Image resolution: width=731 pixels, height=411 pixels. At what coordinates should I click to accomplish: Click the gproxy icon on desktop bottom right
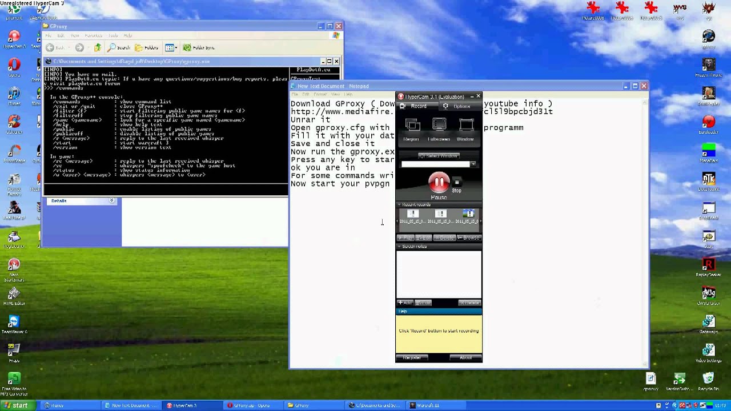650,381
